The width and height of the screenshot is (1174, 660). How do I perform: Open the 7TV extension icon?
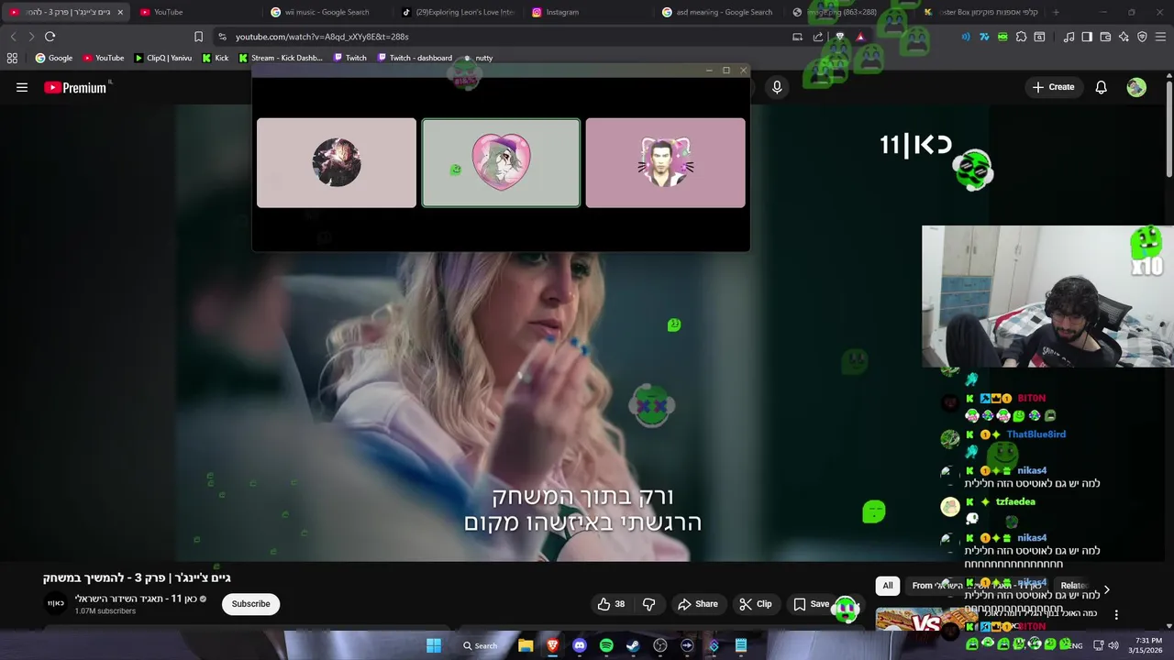coord(984,37)
